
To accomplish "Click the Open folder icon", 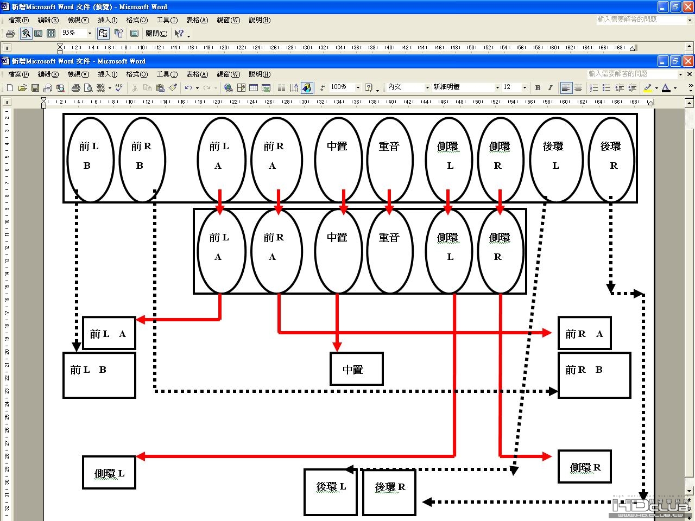I will coord(22,87).
